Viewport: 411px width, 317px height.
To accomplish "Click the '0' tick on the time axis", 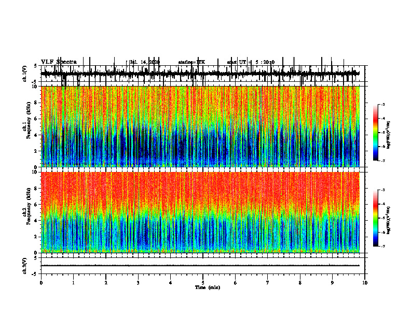I will pyautogui.click(x=41, y=283).
